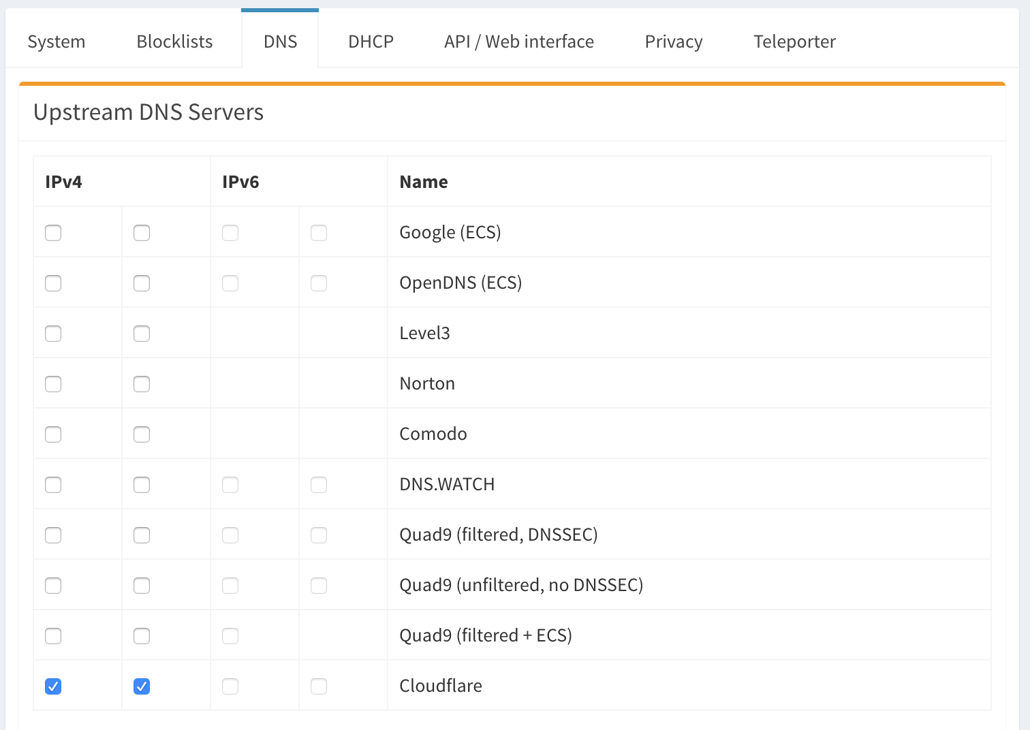1030x730 pixels.
Task: Check primary IPv4 for Quad9 (filtered + ECS)
Action: coord(53,636)
